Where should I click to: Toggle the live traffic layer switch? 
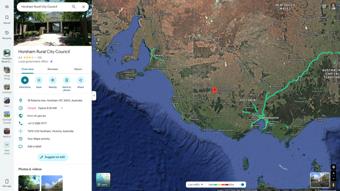coord(242,184)
